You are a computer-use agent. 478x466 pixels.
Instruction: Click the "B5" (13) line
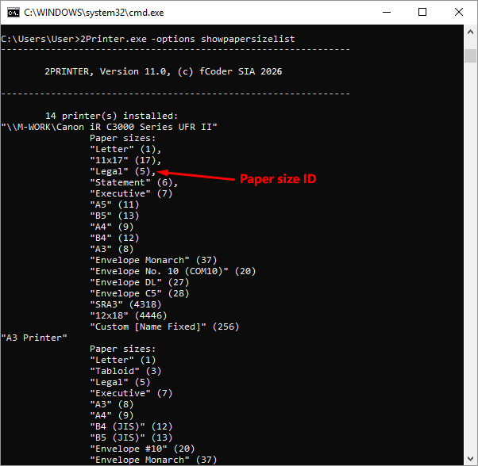(114, 216)
